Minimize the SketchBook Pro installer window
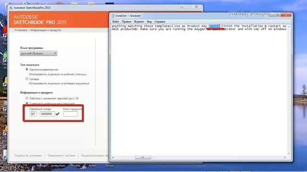The height and width of the screenshot is (172, 307). pos(182,7)
